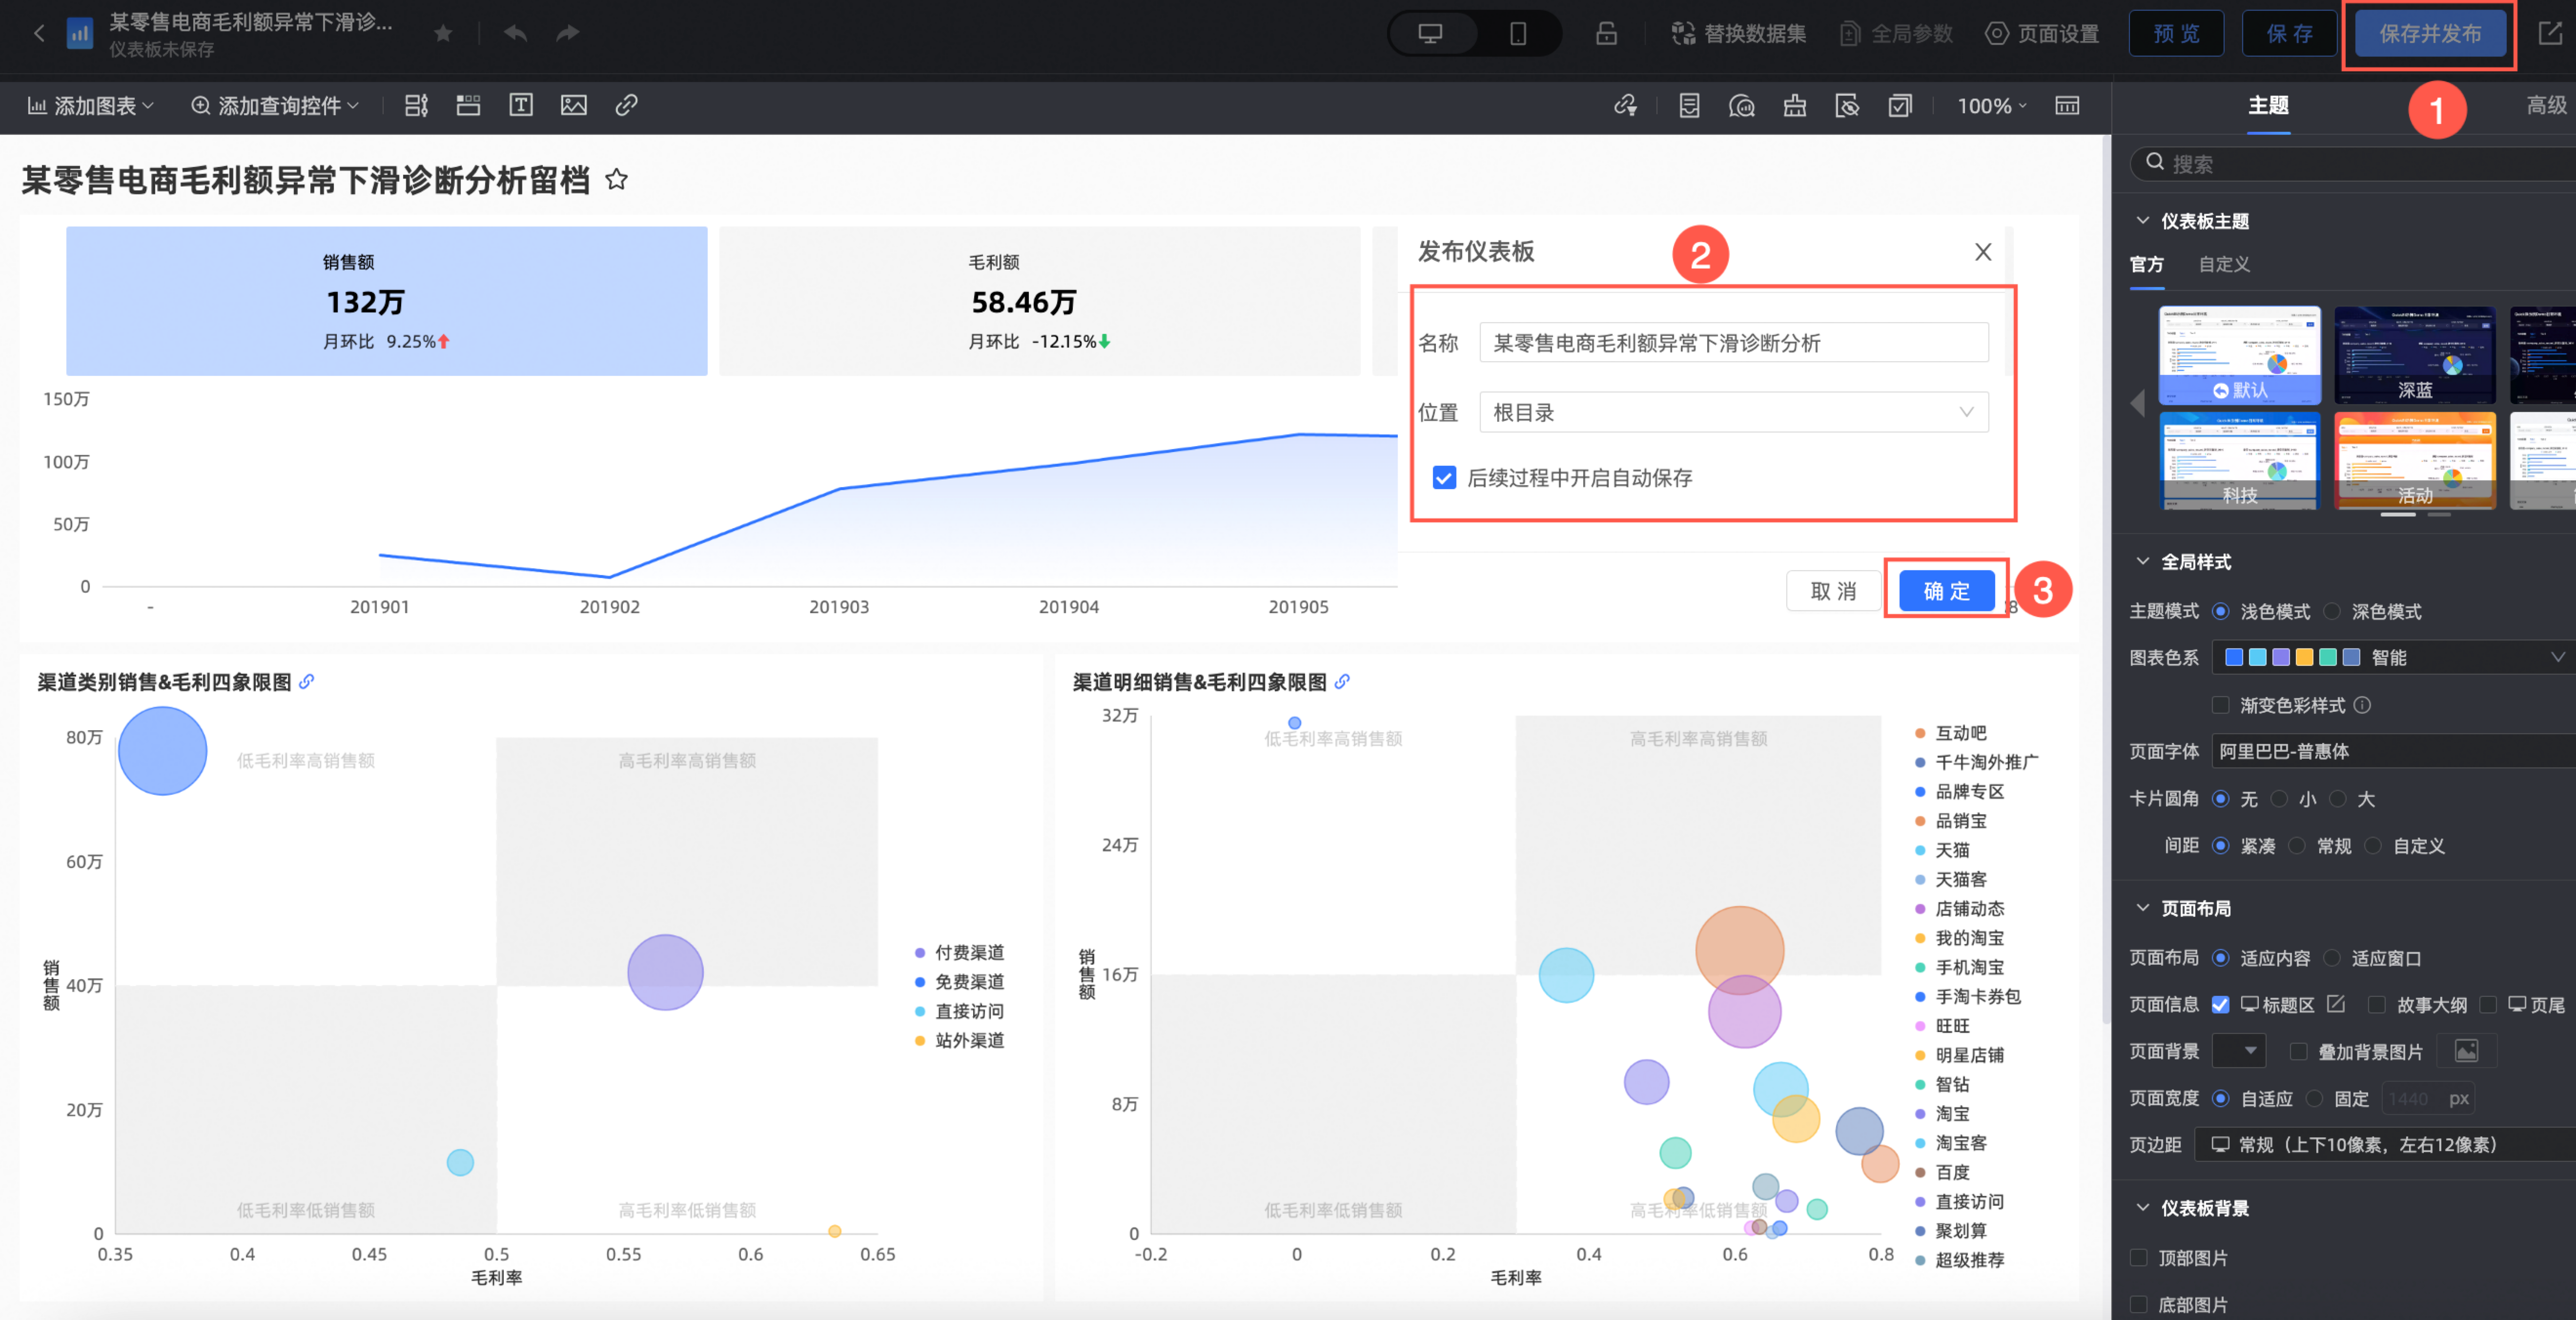
Task: Collapse the 仪表板主题 section
Action: pos(2142,221)
